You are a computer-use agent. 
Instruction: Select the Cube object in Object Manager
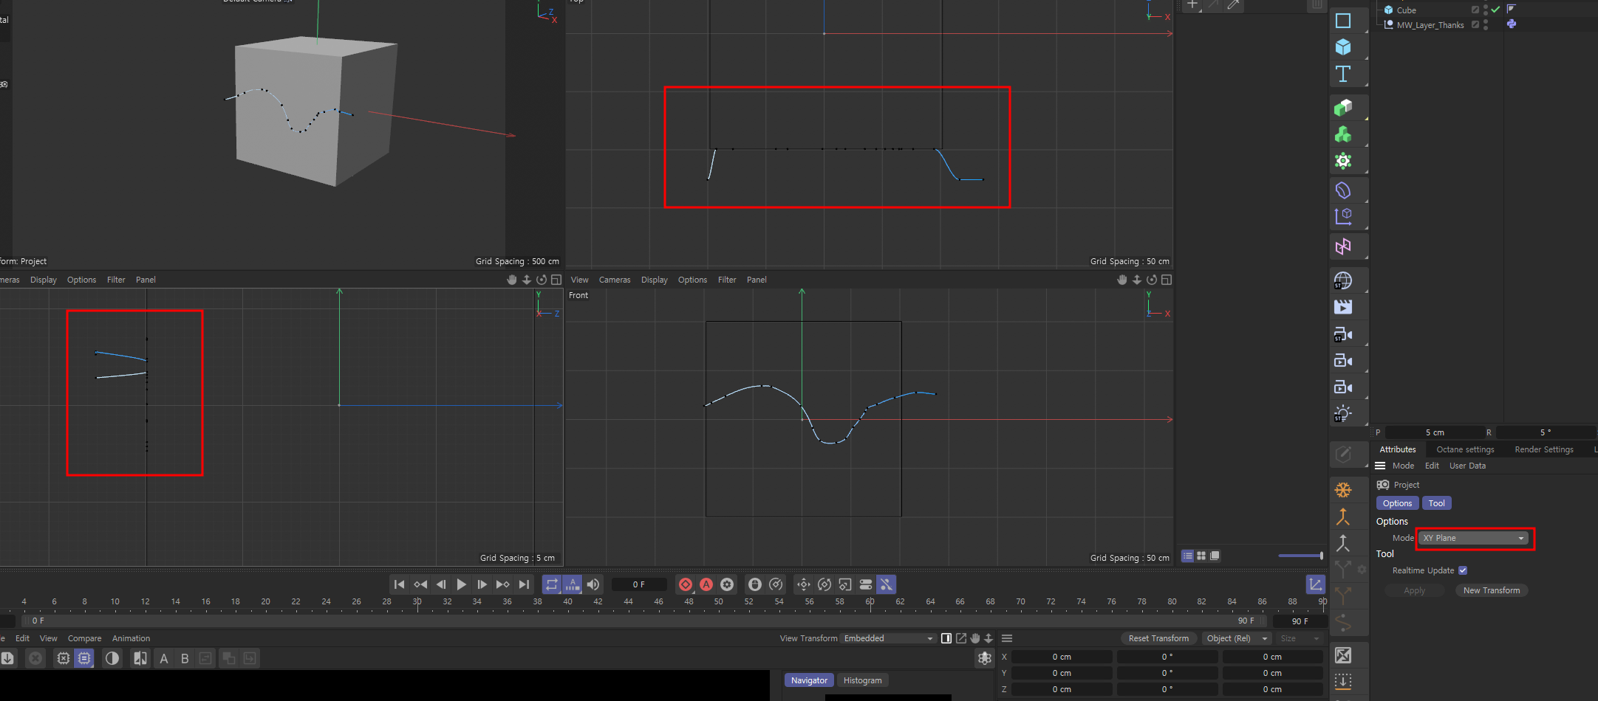point(1406,10)
